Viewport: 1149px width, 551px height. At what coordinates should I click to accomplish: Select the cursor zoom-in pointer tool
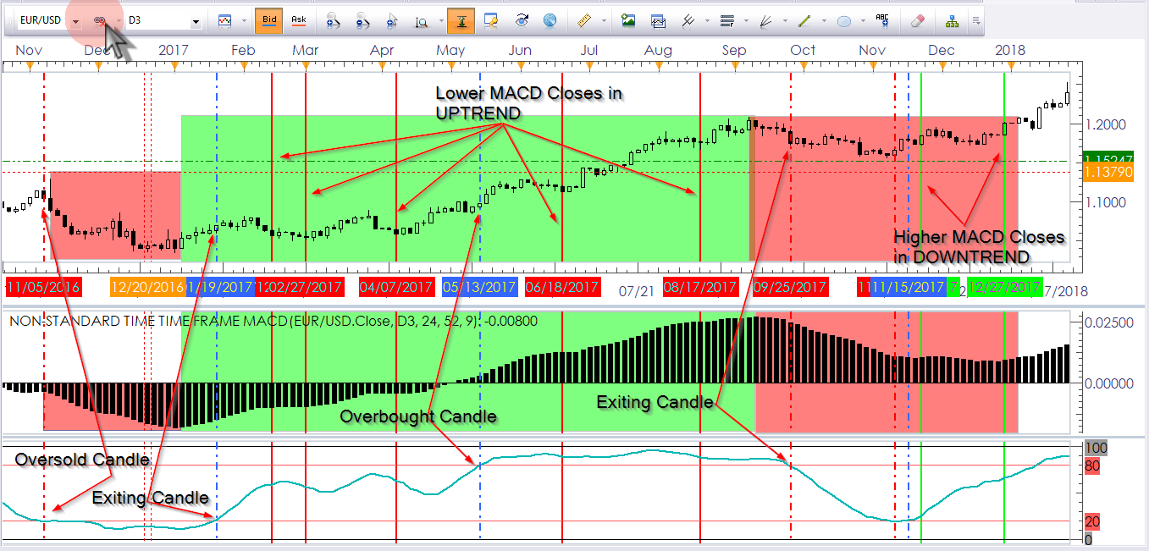[391, 20]
